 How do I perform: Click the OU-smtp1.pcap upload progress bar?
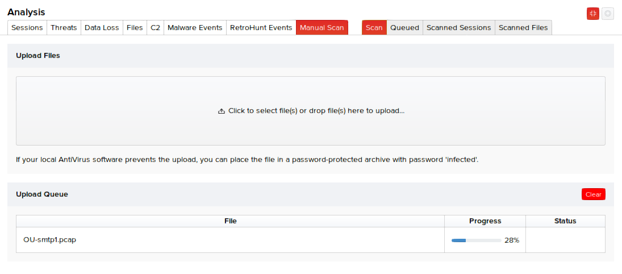point(476,240)
